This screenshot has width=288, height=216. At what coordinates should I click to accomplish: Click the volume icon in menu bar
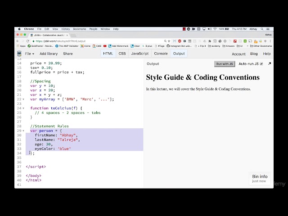coord(210,29)
